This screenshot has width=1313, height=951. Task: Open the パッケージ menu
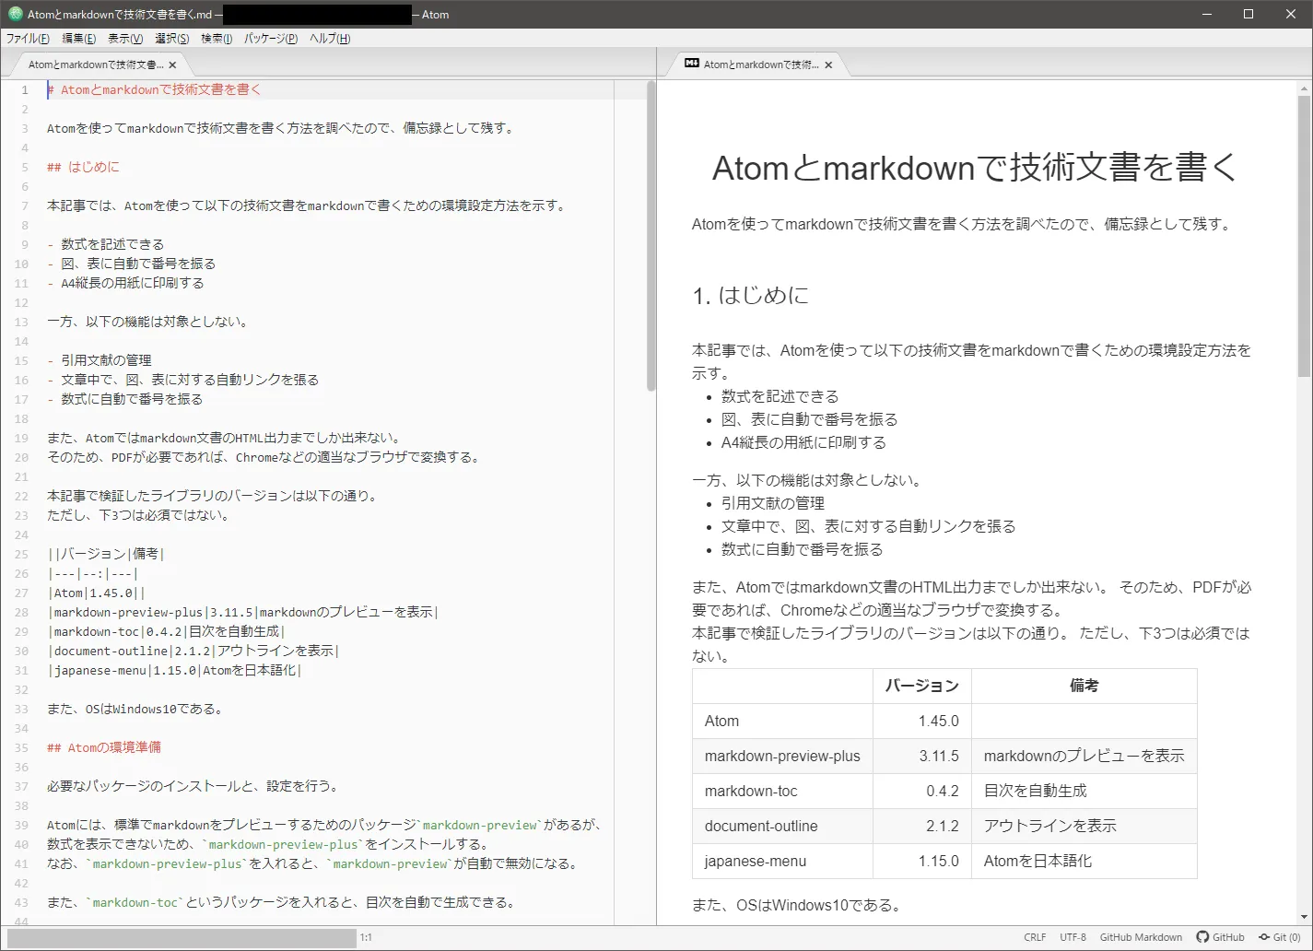pos(270,38)
